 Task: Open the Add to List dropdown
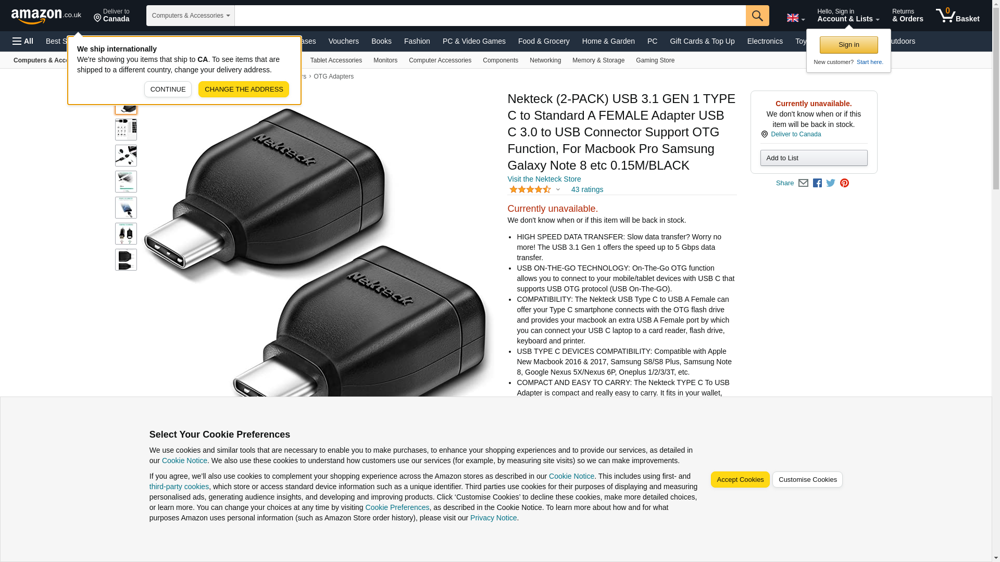814,158
